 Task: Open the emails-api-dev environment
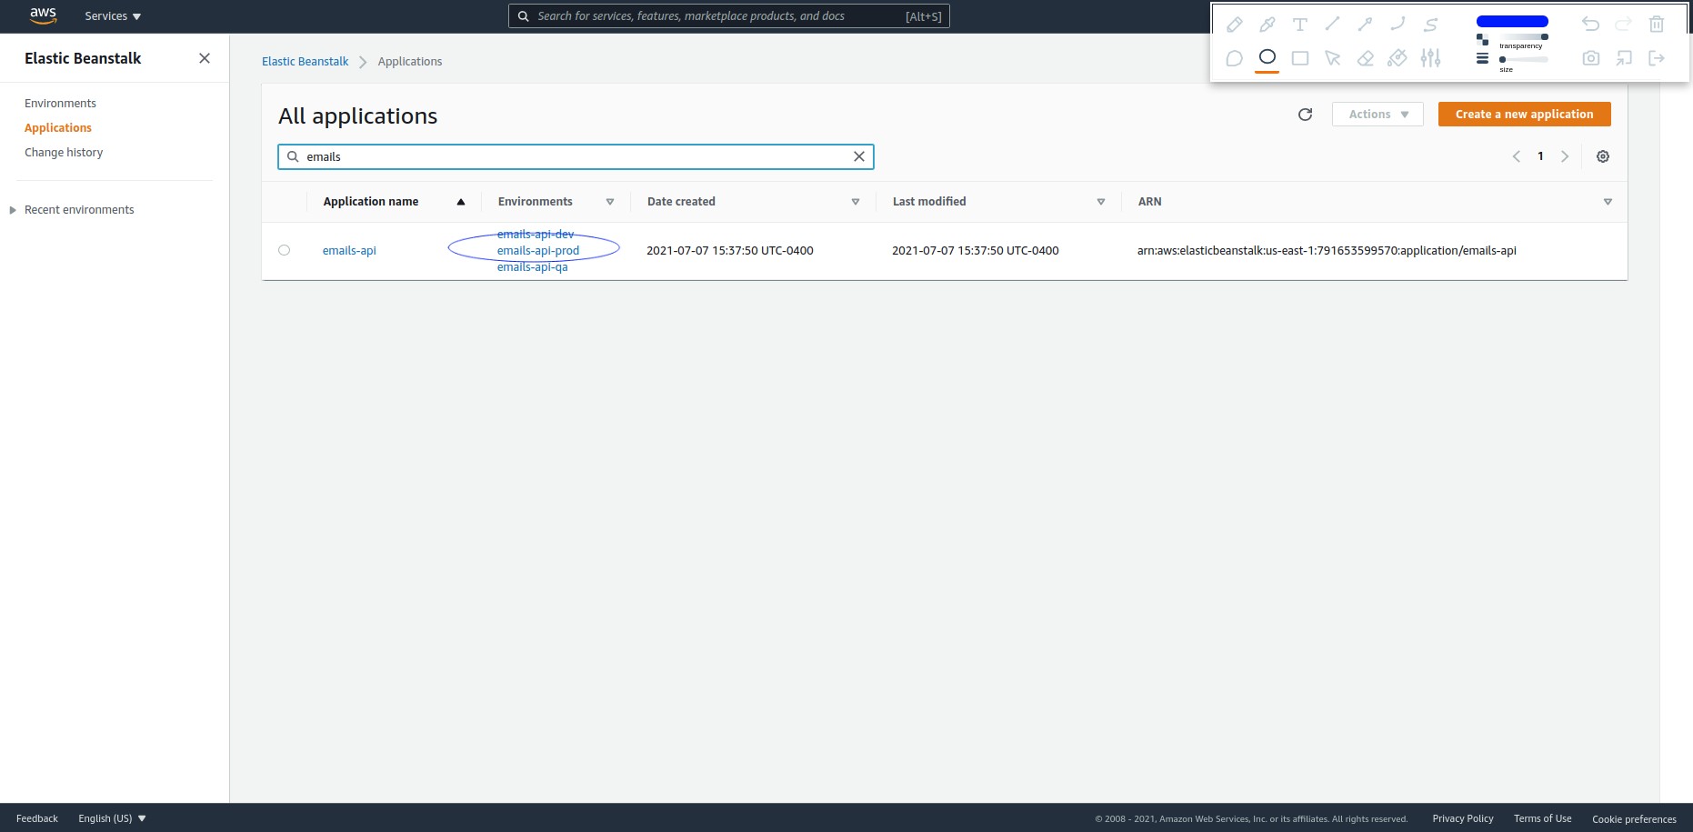[536, 235]
